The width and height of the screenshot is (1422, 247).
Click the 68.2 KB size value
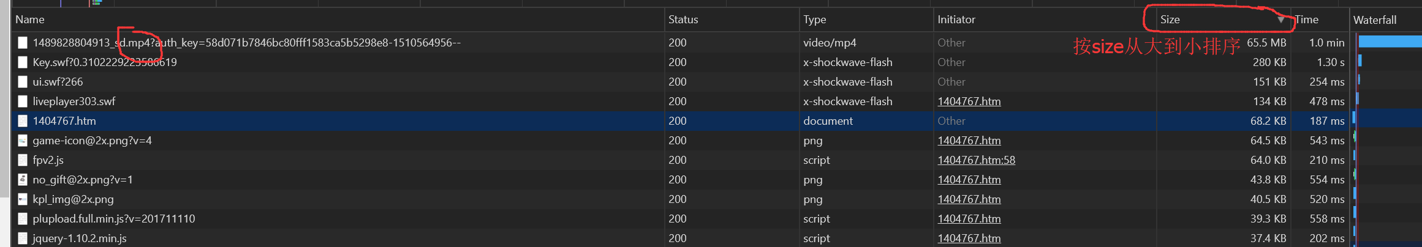[1268, 121]
